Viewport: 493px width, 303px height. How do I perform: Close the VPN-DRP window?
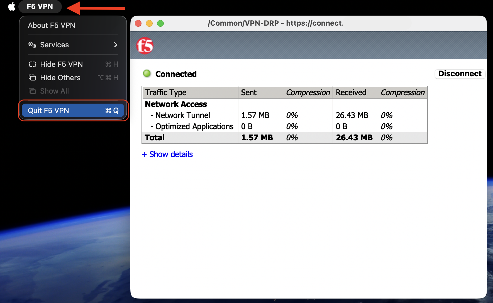(x=138, y=23)
